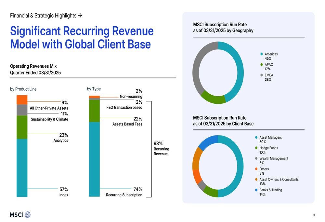
Task: Click the teal Americas arc of geography donut
Action: (x=240, y=71)
